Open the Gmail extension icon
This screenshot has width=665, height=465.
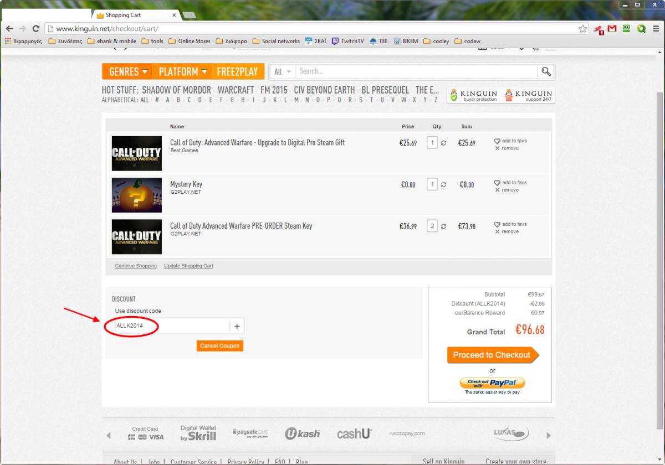click(612, 29)
